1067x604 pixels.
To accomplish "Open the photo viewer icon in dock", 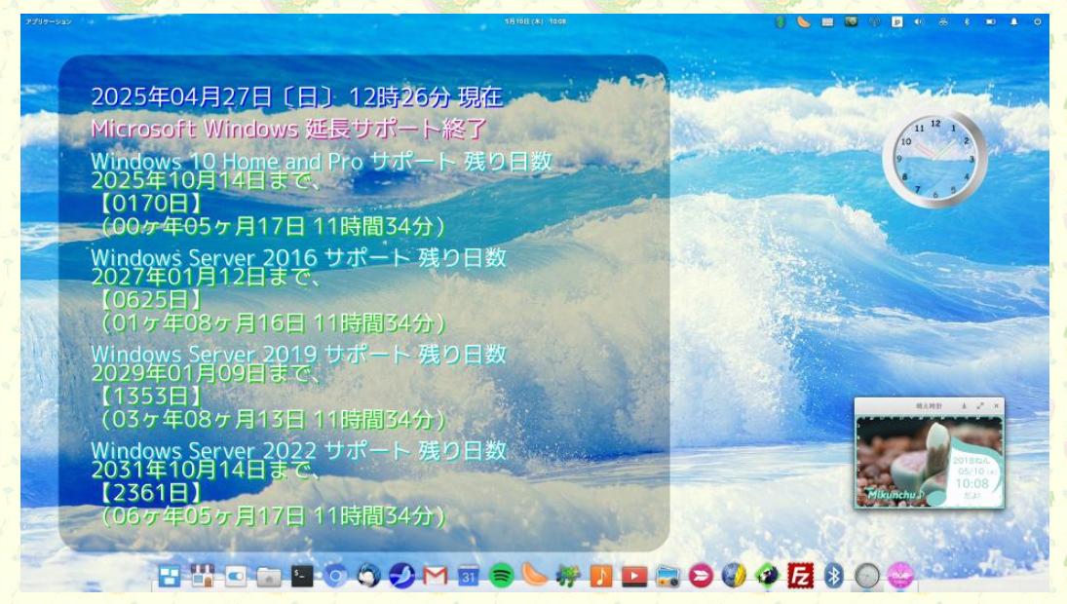I will coord(667,576).
